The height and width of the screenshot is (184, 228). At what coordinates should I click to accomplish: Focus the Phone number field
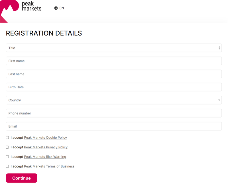pyautogui.click(x=114, y=113)
